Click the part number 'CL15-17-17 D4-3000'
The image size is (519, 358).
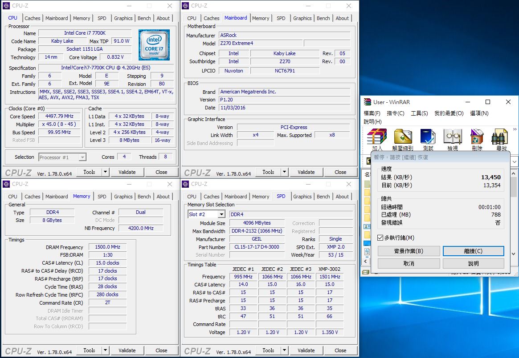point(257,247)
